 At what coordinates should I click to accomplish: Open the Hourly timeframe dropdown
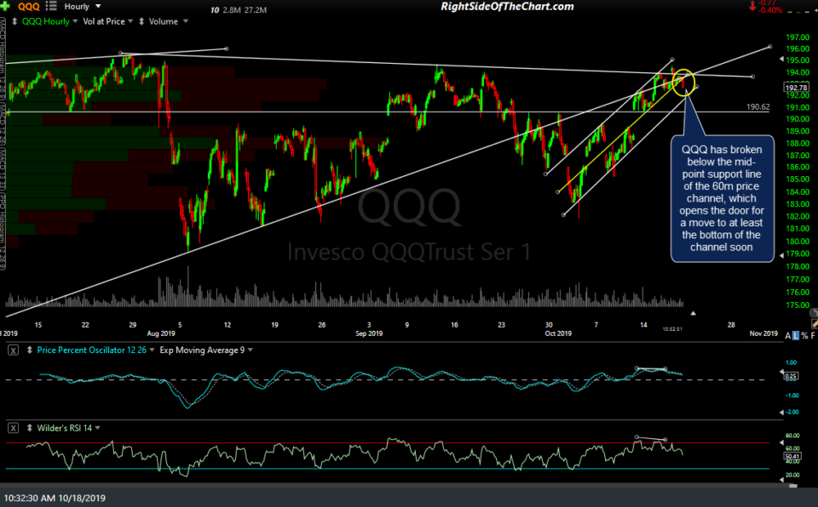[x=96, y=6]
